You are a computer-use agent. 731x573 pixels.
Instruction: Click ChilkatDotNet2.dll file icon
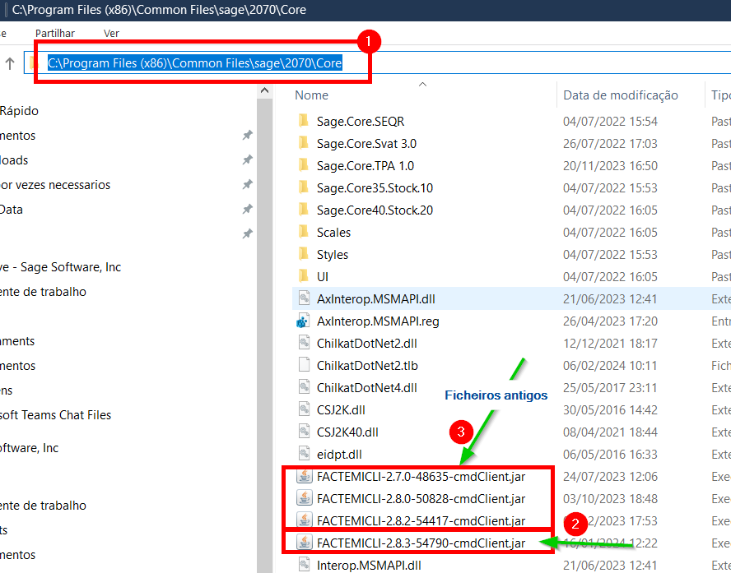click(304, 343)
